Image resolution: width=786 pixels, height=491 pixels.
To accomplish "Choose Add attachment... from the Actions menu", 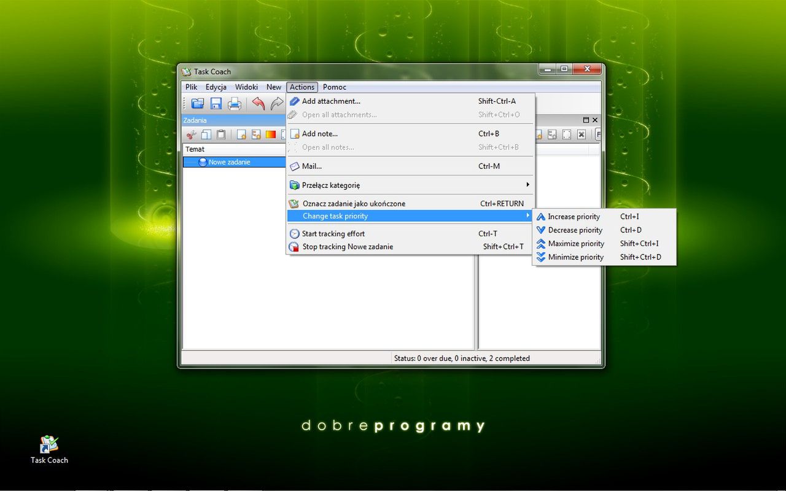I will point(411,101).
